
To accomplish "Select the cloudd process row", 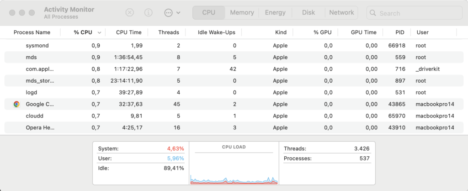I will coord(234,116).
